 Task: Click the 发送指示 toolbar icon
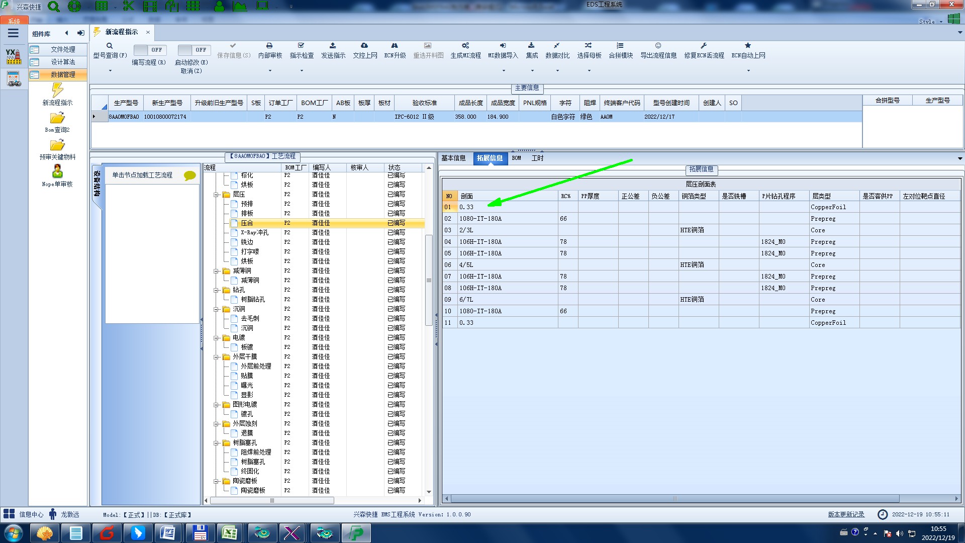tap(333, 46)
